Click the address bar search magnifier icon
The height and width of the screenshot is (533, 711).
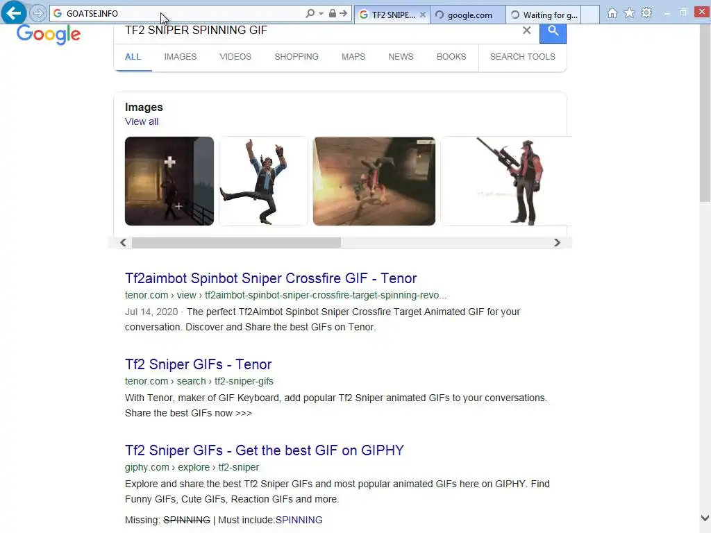click(x=310, y=14)
